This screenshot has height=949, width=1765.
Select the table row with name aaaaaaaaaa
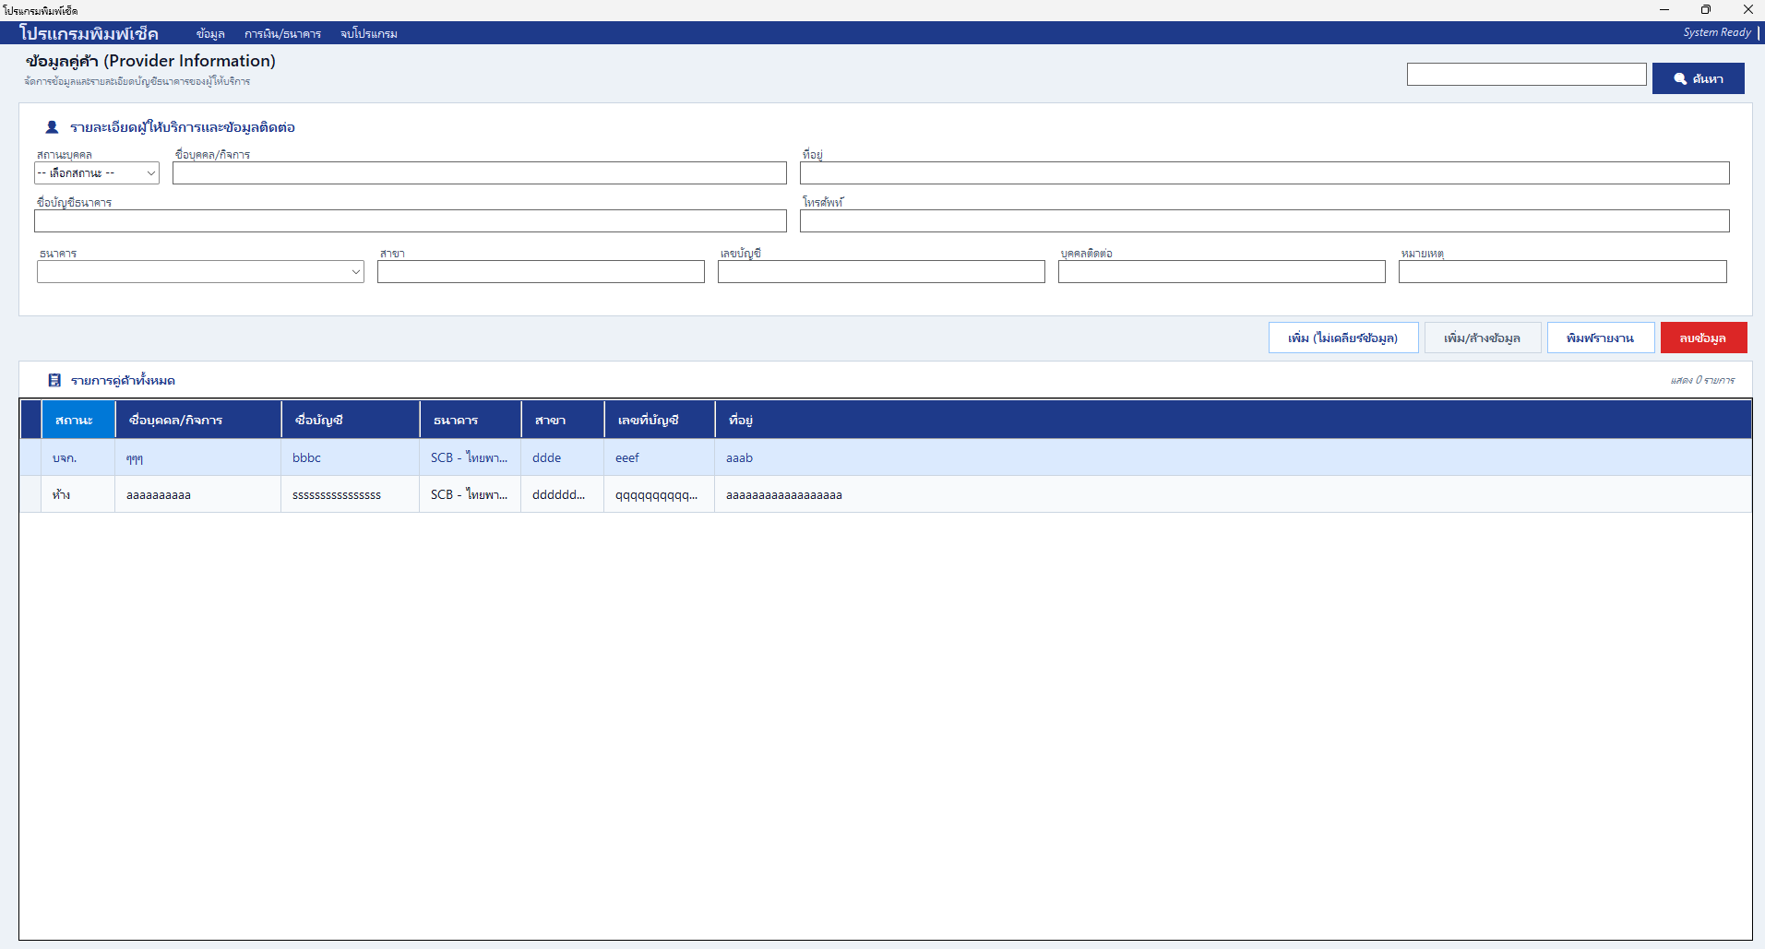coord(886,494)
